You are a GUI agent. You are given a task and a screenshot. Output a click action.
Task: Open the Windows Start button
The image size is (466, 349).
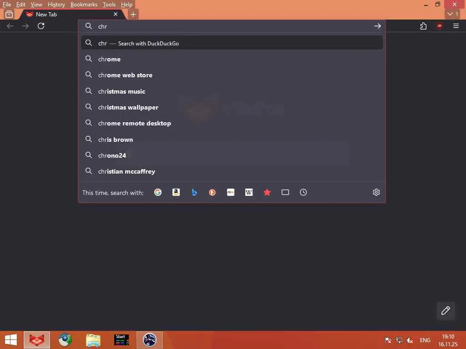coord(11,340)
